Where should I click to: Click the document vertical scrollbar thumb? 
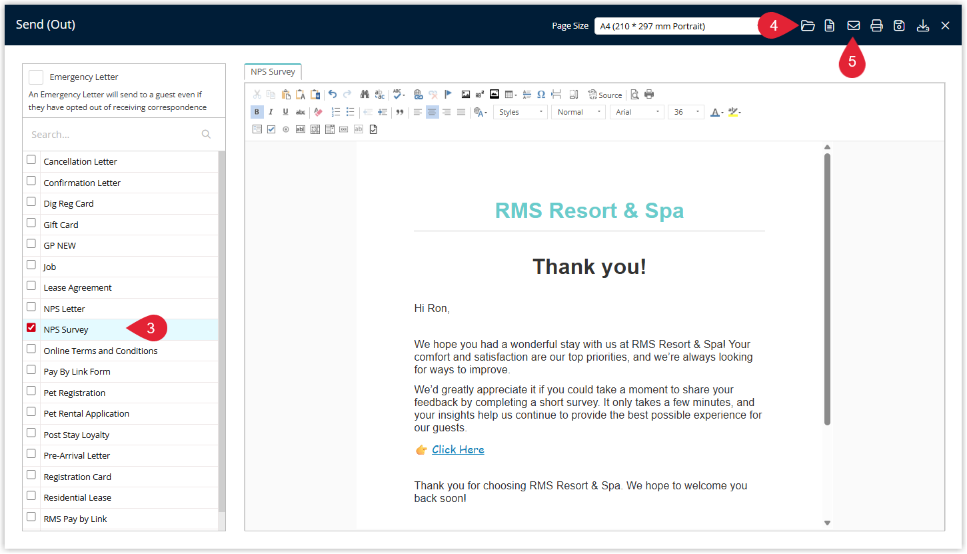point(827,289)
